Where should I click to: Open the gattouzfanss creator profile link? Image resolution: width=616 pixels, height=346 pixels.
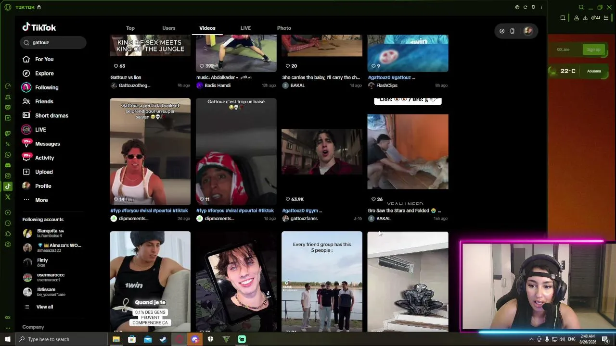[x=304, y=219]
